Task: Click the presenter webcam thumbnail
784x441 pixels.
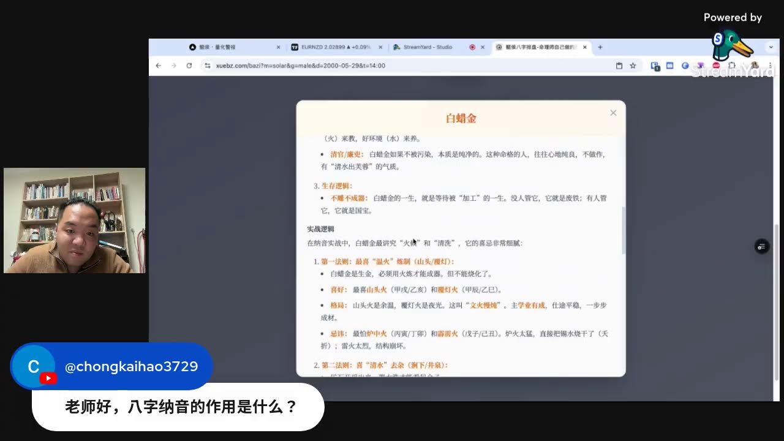Action: [75, 221]
